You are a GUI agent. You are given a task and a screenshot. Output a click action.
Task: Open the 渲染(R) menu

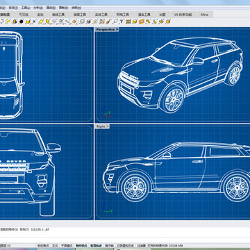click(x=51, y=8)
